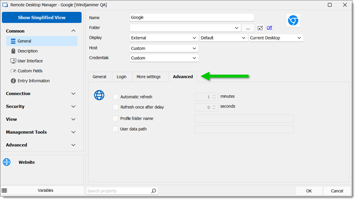Screen dimensions: 357x201
Task: Click the Off link beside Folder
Action: coord(270,28)
